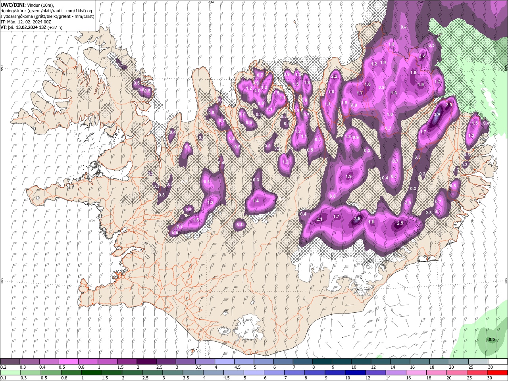This screenshot has height=381, width=508.
Task: Click the 'slydda/snjókoma' legend description line
Action: (x=47, y=16)
